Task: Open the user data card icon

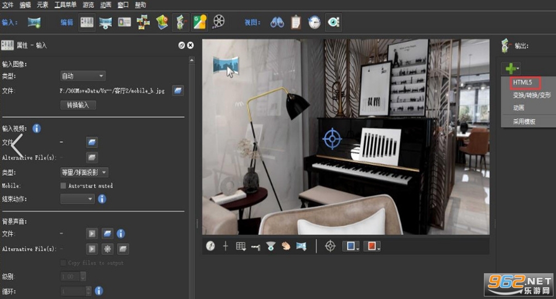Action: [x=125, y=22]
